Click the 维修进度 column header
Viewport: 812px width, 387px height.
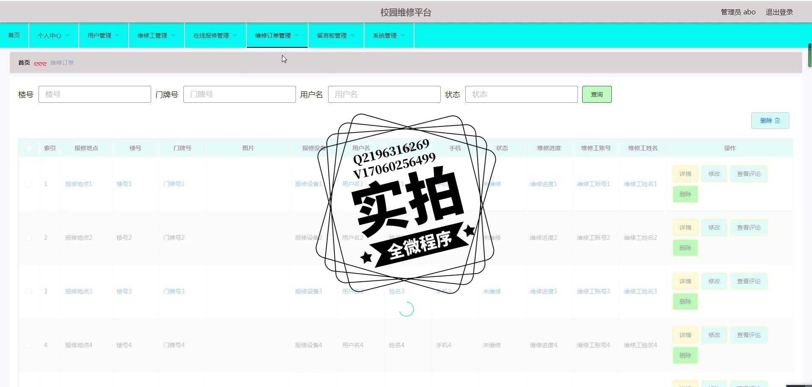(549, 148)
